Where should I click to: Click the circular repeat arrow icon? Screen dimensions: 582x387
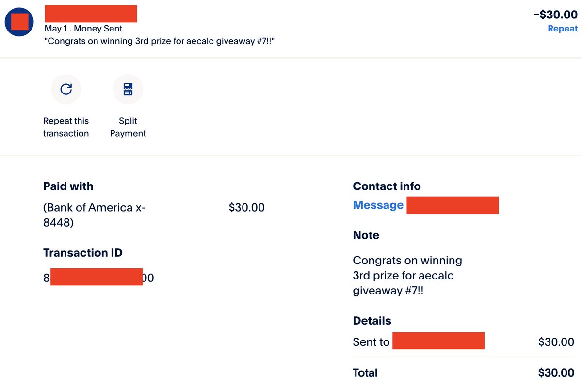[x=66, y=89]
